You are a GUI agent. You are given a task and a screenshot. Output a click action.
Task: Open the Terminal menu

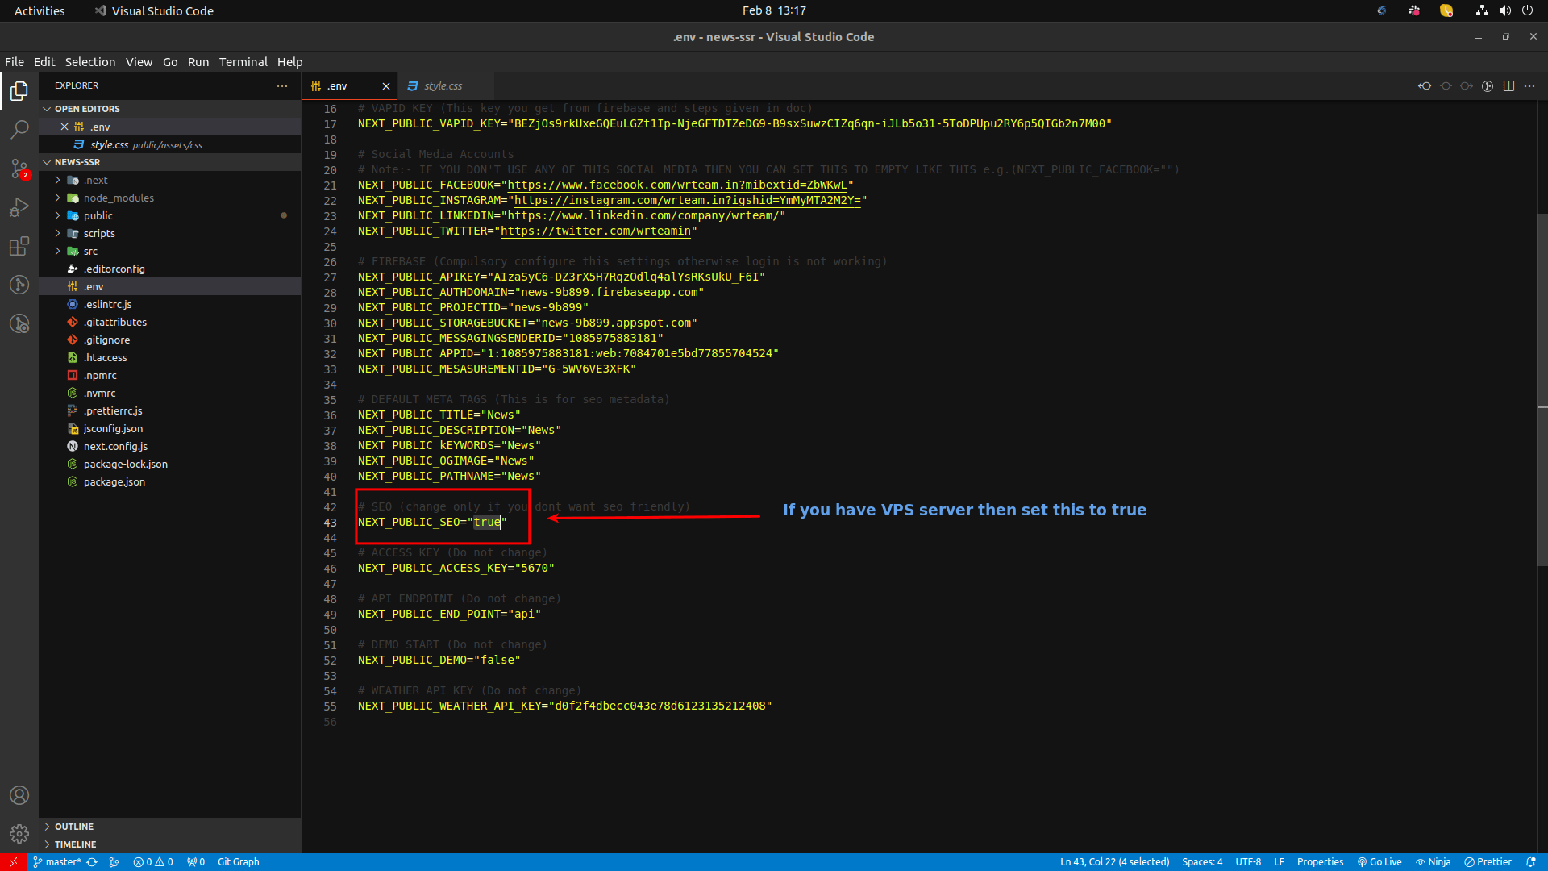coord(243,62)
